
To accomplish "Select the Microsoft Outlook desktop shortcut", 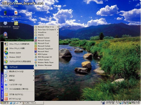I will tap(16, 25).
